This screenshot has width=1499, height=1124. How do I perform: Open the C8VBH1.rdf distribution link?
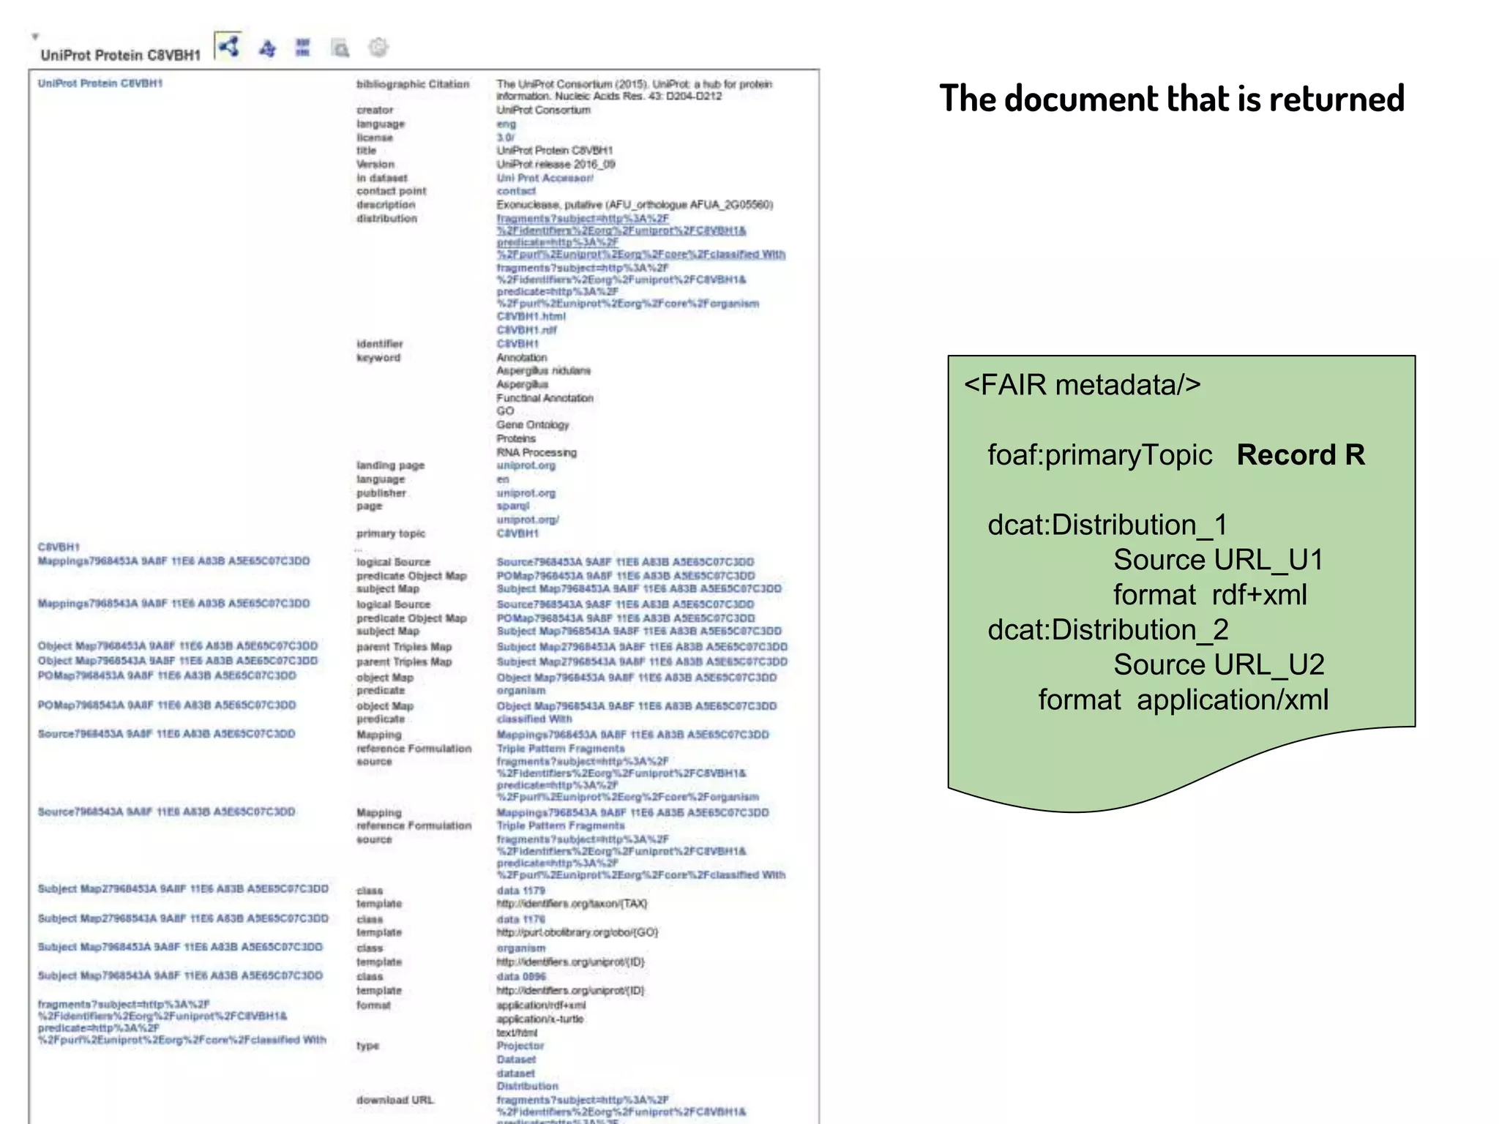coord(527,330)
